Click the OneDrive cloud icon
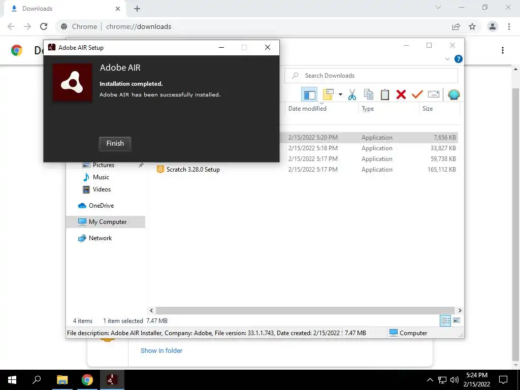520x390 pixels. click(x=82, y=206)
